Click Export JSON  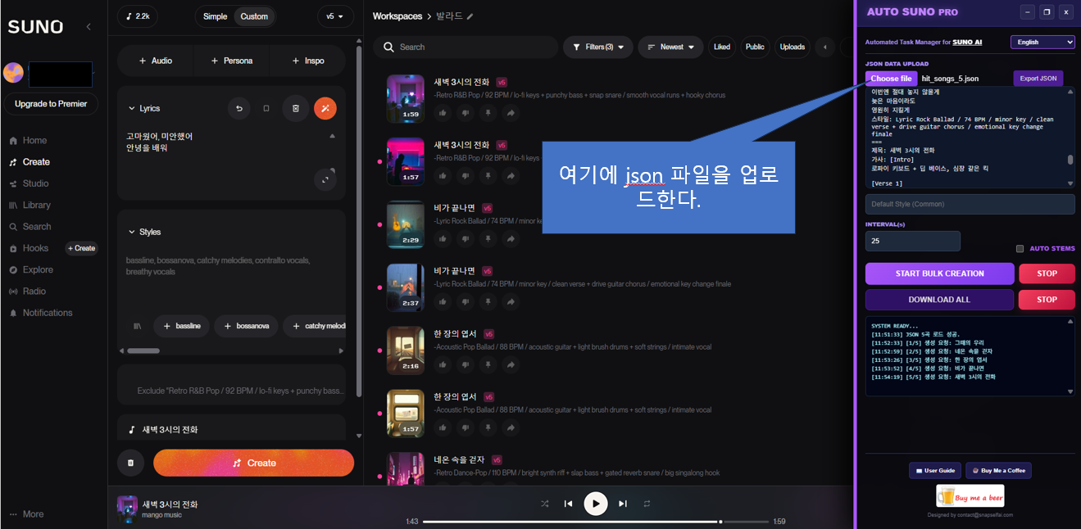point(1038,79)
